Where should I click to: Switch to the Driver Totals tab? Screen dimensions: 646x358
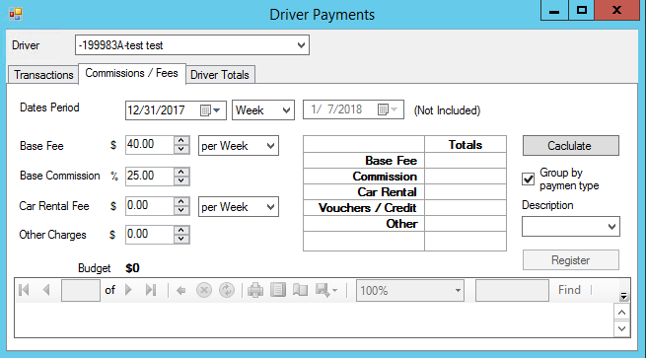click(x=220, y=75)
